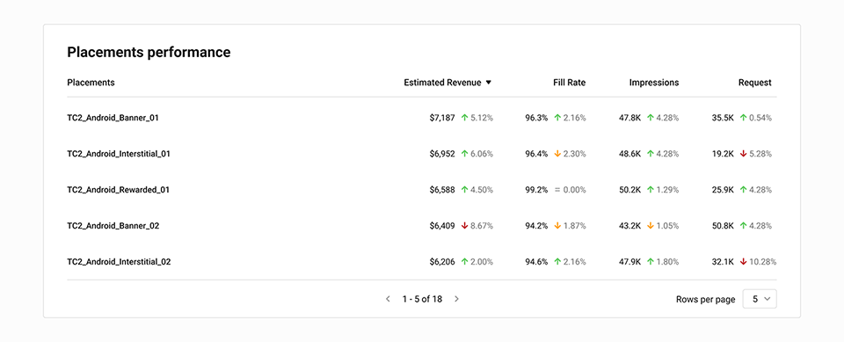Open the Rows per page dropdown

pos(760,300)
